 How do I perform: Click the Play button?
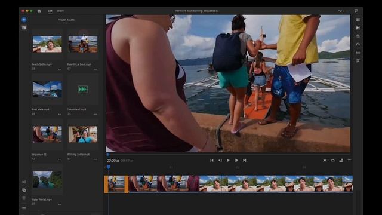click(x=228, y=161)
